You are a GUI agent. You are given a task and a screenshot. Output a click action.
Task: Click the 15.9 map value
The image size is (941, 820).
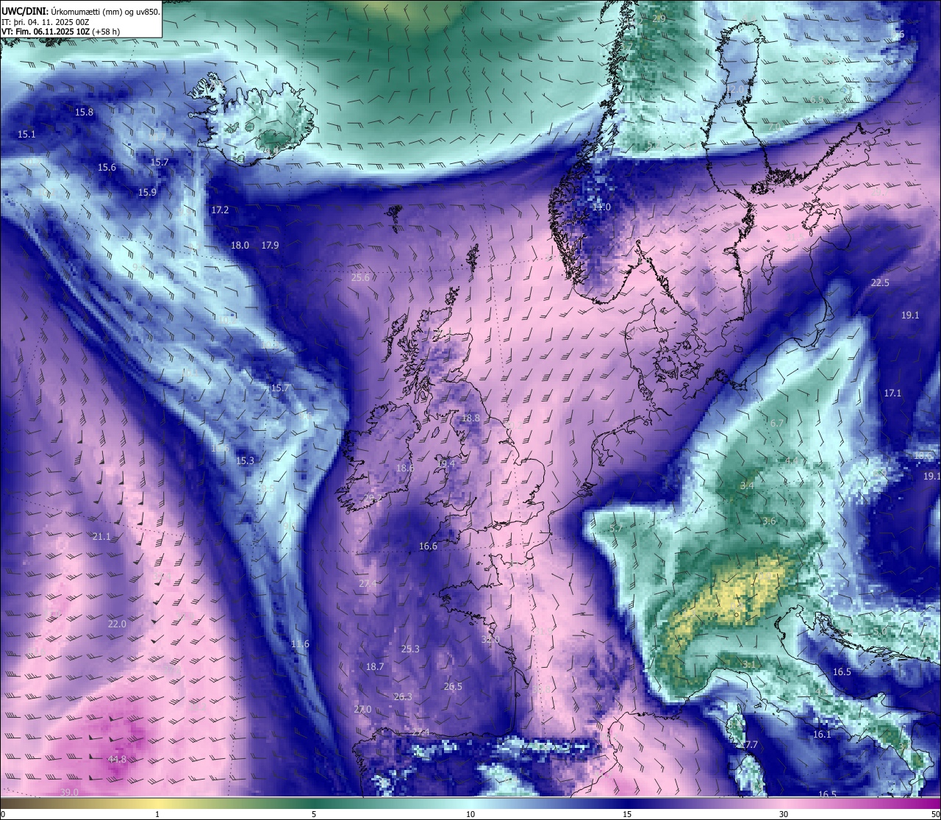[147, 193]
